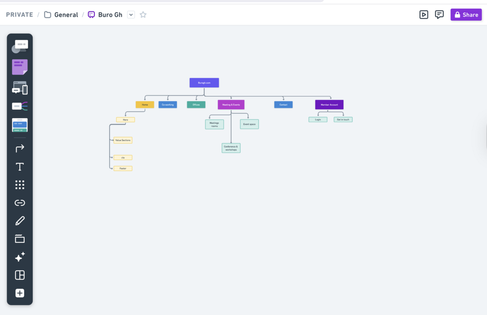
Task: Open the AI sparkle tool
Action: coord(19,257)
